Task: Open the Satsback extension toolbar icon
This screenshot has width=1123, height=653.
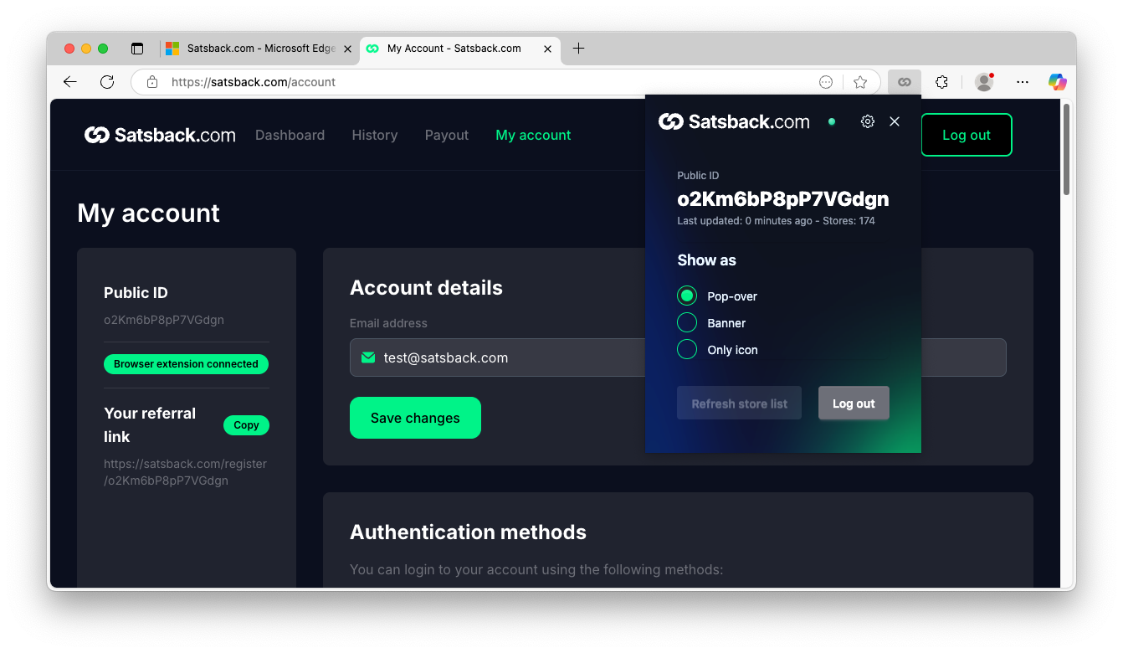Action: coord(904,82)
